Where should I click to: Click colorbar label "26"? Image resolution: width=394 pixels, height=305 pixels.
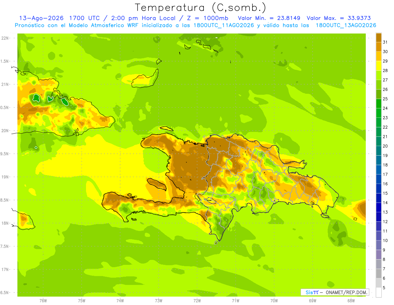coord(385,89)
